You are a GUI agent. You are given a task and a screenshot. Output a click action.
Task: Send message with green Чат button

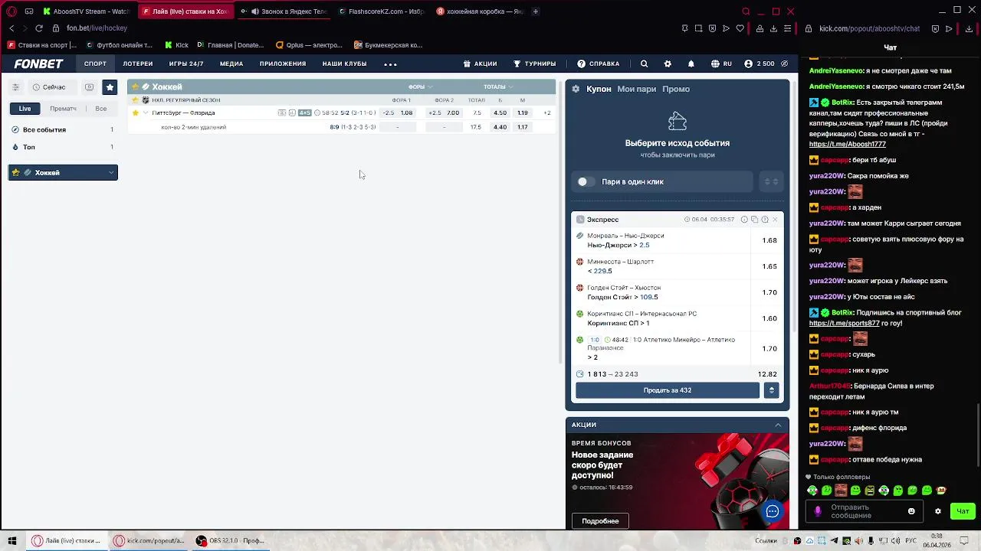click(963, 511)
